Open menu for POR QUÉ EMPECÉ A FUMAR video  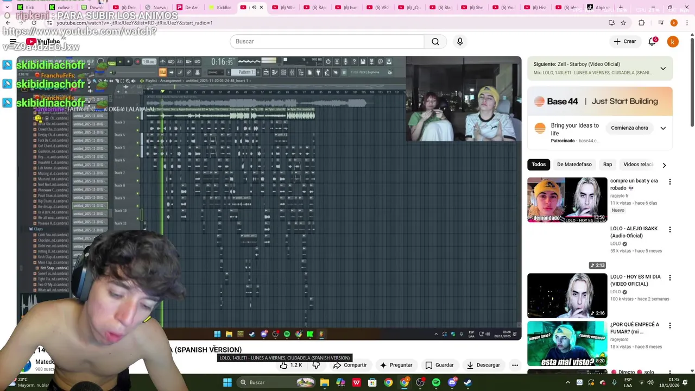click(x=669, y=325)
